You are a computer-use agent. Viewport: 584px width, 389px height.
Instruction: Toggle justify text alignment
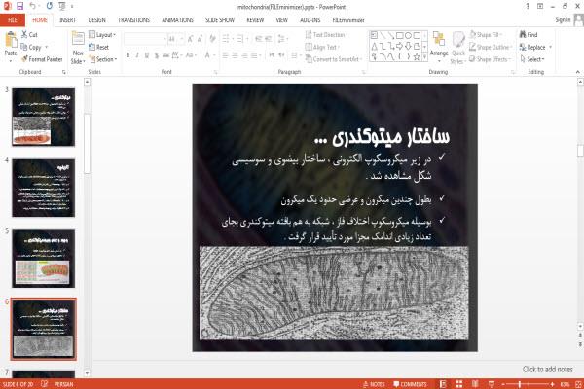[254, 55]
